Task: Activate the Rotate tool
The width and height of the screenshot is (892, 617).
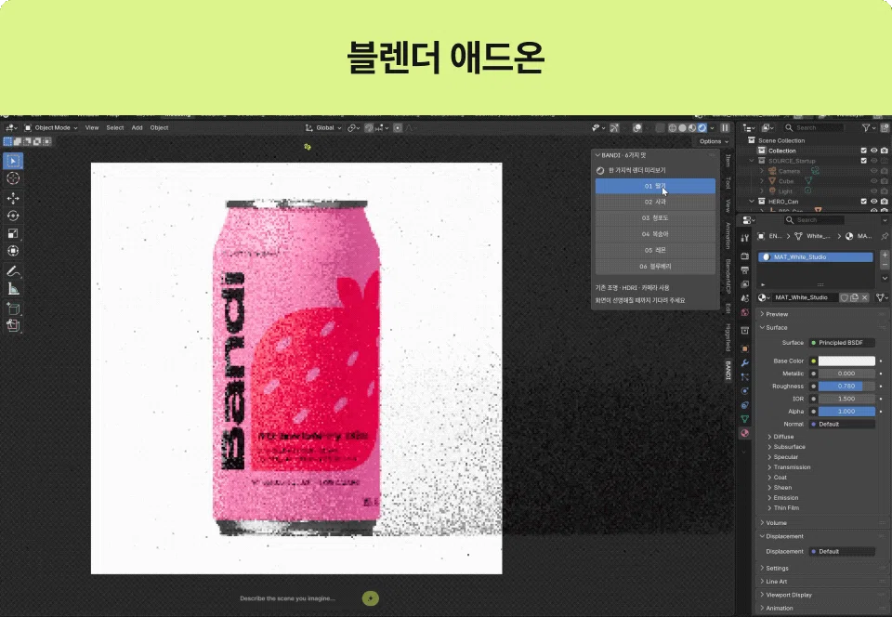Action: pyautogui.click(x=13, y=216)
